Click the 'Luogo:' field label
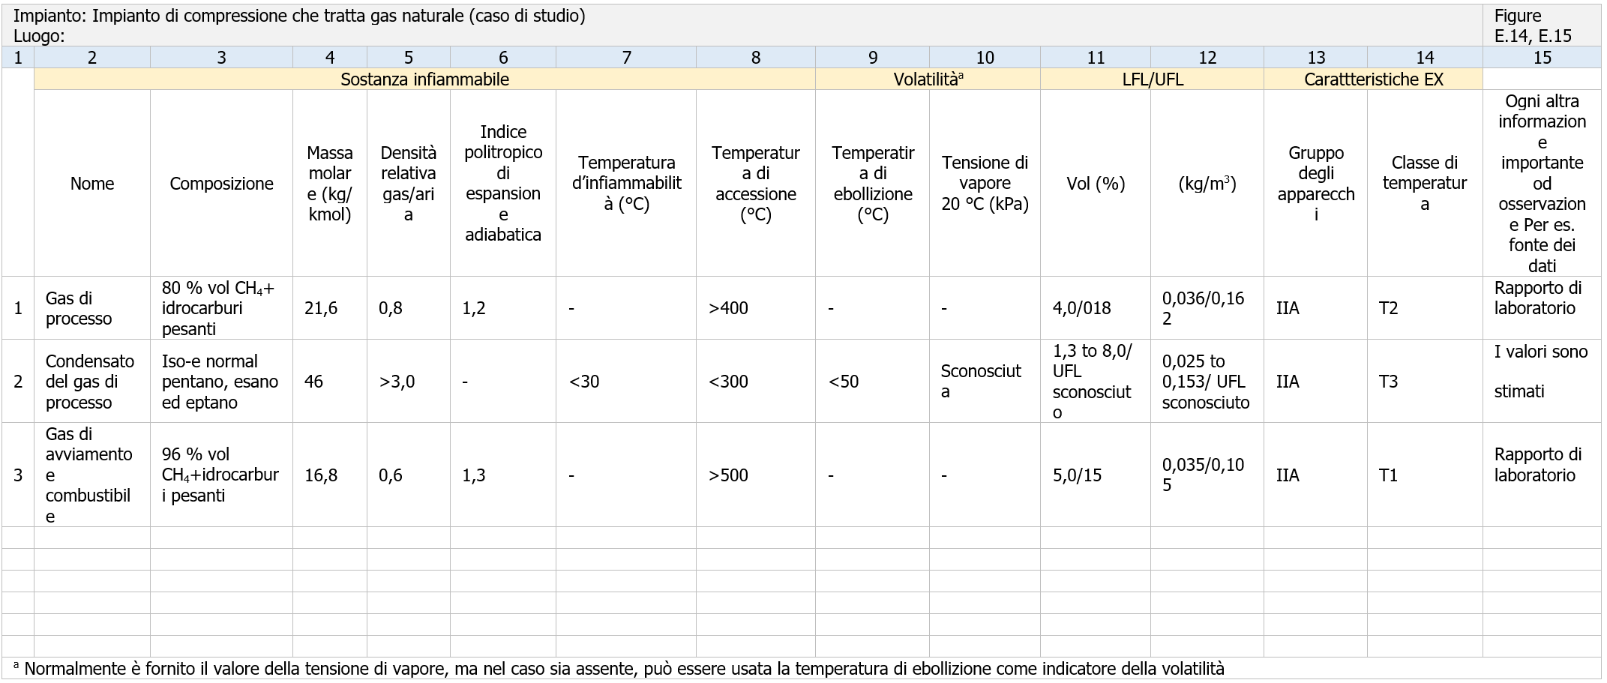The width and height of the screenshot is (1607, 683). [x=39, y=35]
